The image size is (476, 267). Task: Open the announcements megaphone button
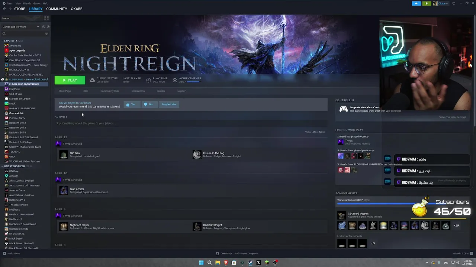pyautogui.click(x=416, y=3)
